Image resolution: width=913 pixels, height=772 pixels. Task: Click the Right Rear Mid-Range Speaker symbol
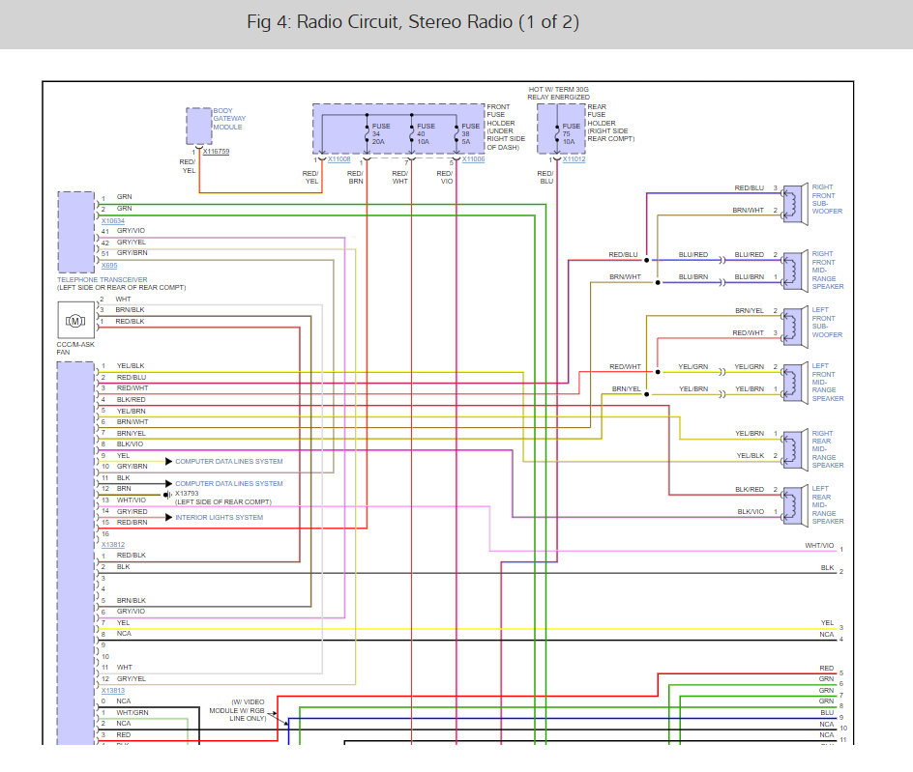pos(795,449)
